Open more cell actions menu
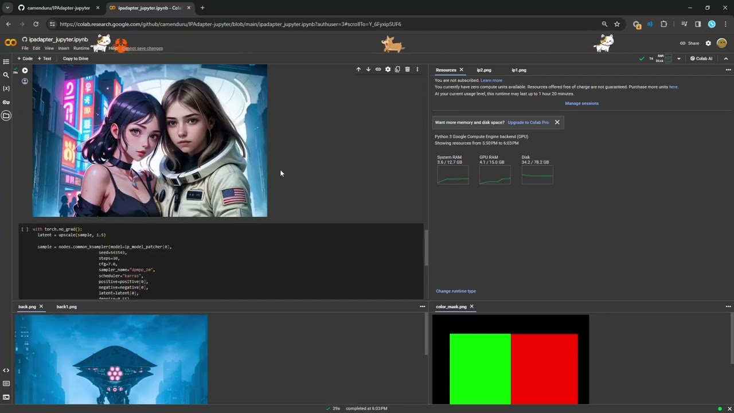The width and height of the screenshot is (734, 413). (x=417, y=69)
